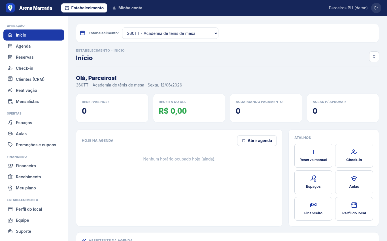The image size is (387, 241).
Task: Click the Receita do dia R$ 0,00 card
Action: click(x=189, y=108)
